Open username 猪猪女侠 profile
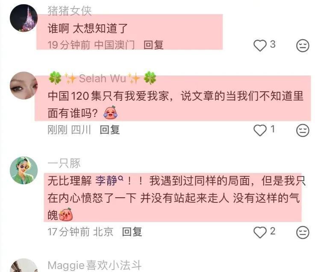 pos(70,11)
